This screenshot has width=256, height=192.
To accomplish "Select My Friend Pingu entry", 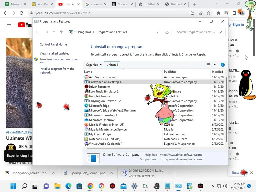I will 100,134.
